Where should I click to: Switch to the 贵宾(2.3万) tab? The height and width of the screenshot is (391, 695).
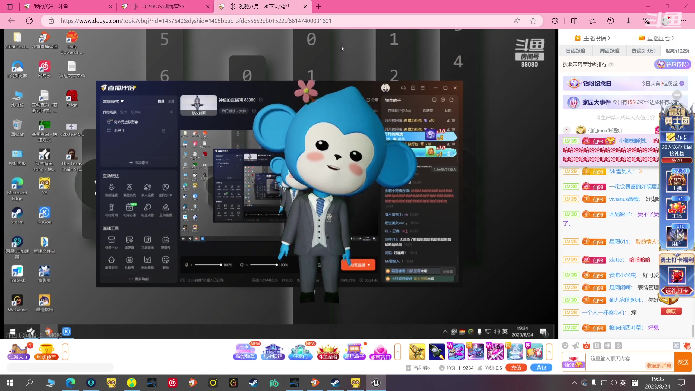(x=643, y=51)
